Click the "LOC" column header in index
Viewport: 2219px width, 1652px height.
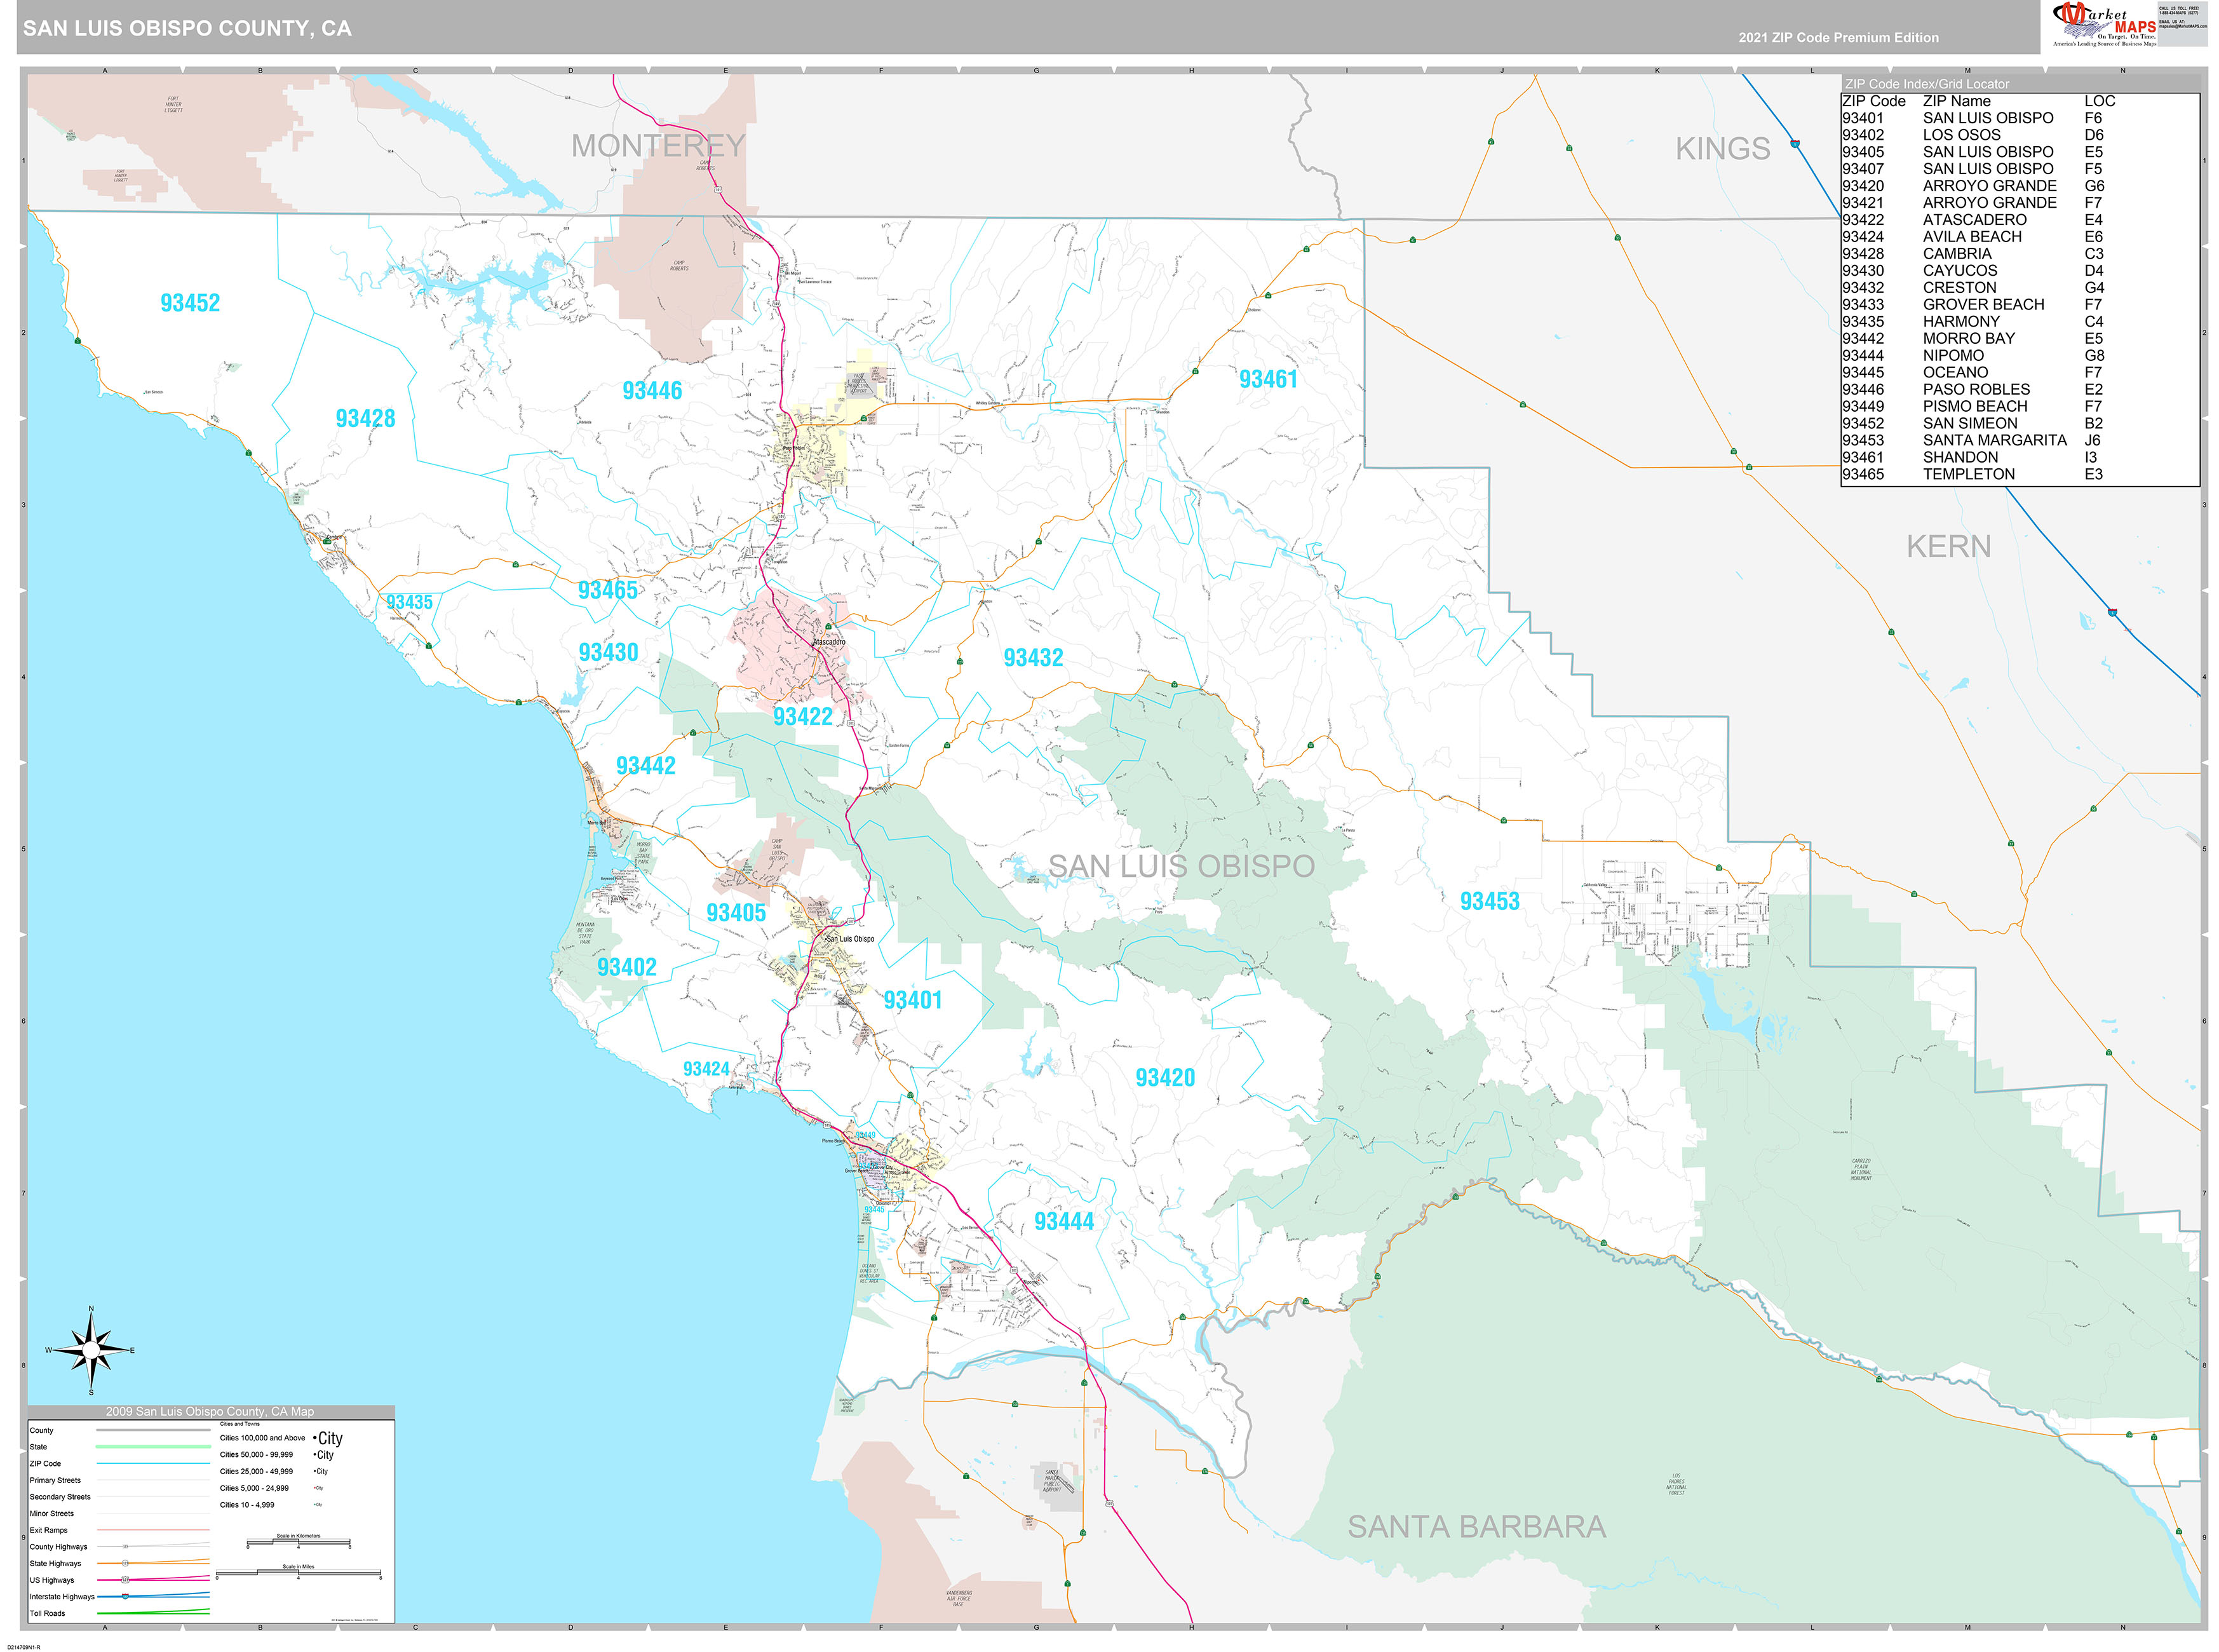(x=2099, y=101)
